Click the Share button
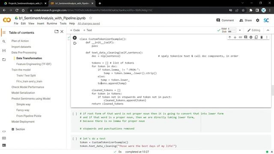Image resolution: width=274 pixels, height=154 pixels. pos(246,20)
